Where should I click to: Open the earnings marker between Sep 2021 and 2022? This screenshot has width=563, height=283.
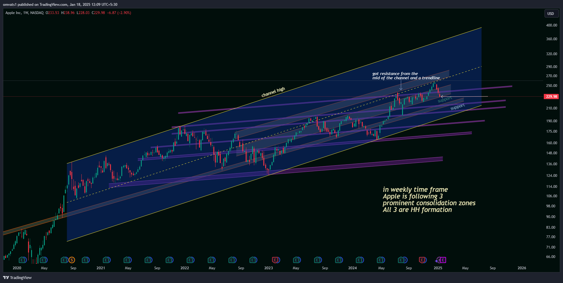(x=169, y=260)
